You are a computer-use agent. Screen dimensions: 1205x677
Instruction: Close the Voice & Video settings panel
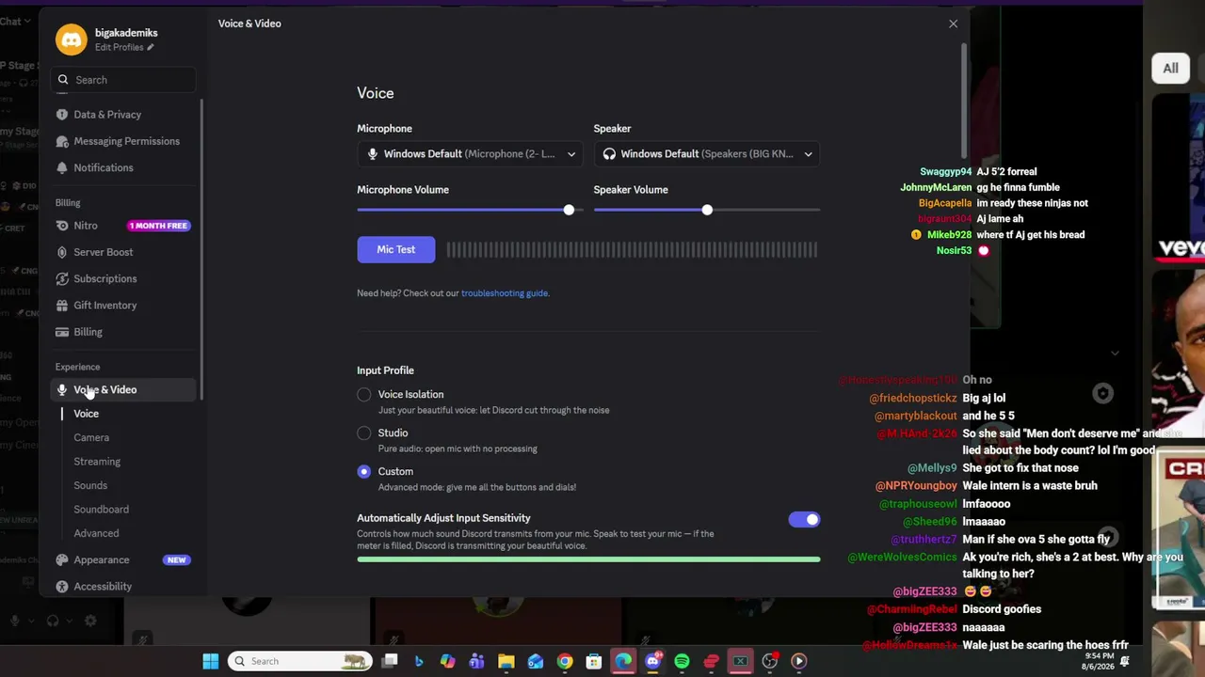953,24
